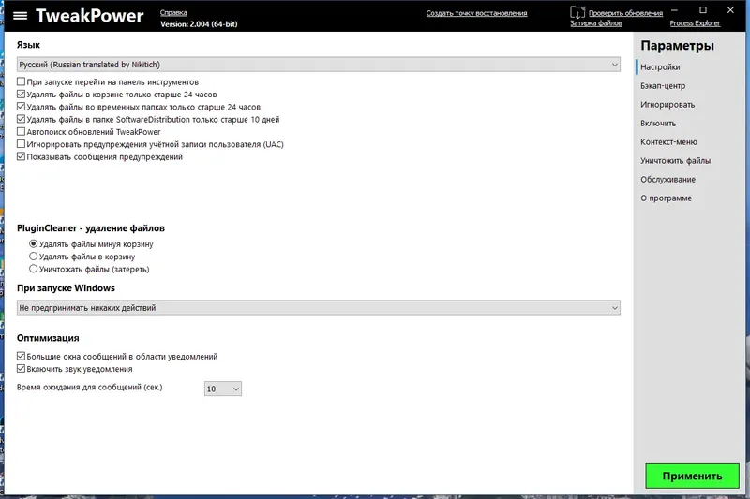The height and width of the screenshot is (499, 750).
Task: Click the update check download icon
Action: (577, 12)
